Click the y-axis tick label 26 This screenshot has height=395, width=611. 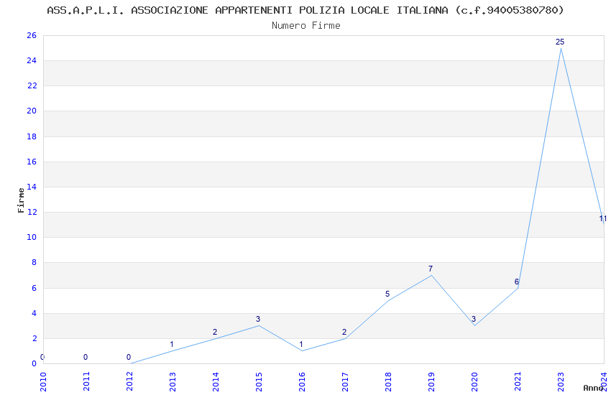30,35
